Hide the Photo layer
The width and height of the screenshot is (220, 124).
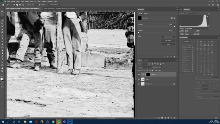(x=139, y=79)
